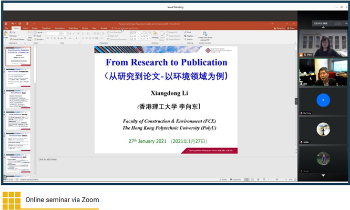Click the Replace button in Editing group
Viewport: 350px width, 210px height.
190,35
